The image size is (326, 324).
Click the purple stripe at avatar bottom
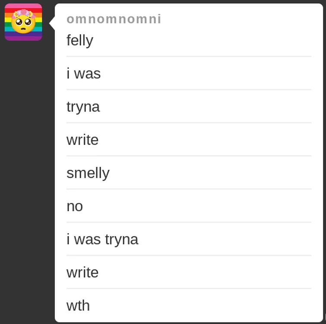[x=23, y=38]
